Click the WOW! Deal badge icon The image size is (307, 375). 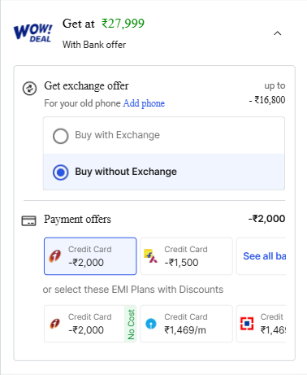(x=33, y=33)
